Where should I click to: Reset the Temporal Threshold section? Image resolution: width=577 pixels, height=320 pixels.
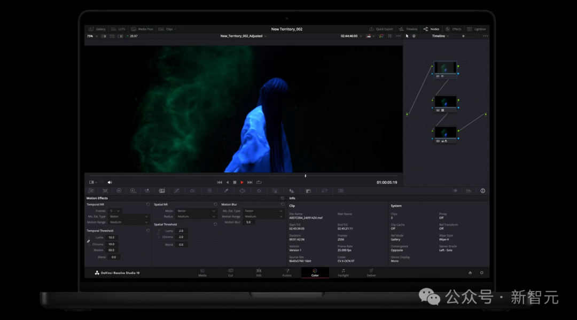[x=148, y=231]
